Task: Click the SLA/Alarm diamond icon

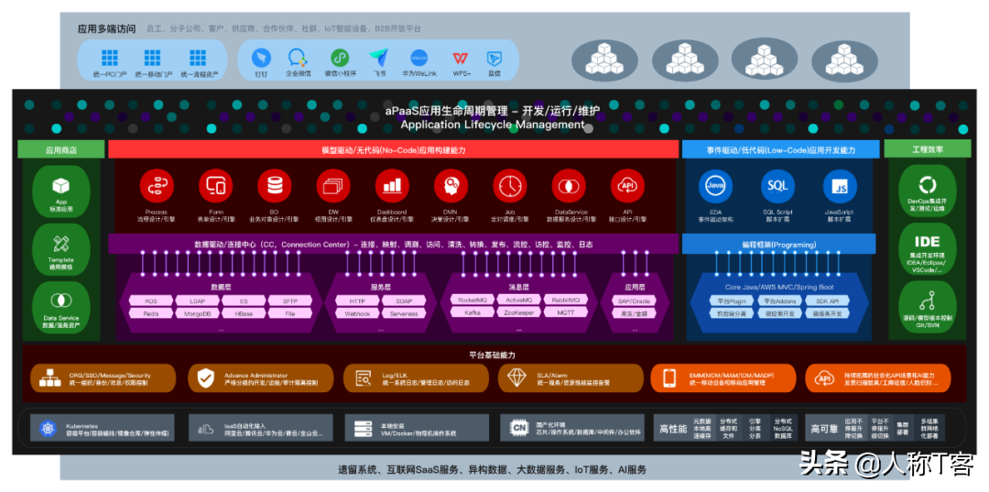Action: [x=517, y=377]
